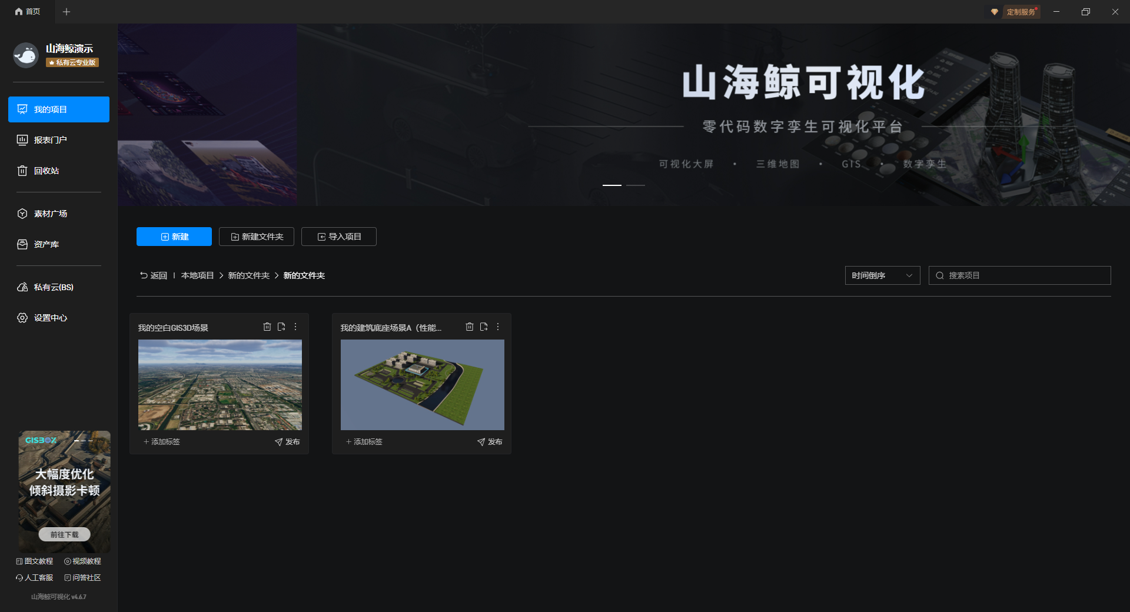Click the 山海鲸可视化 banner

click(x=624, y=115)
